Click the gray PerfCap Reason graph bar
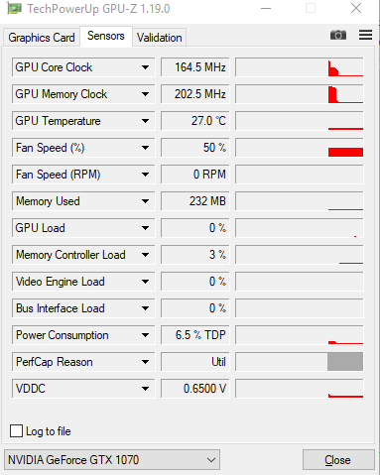This screenshot has width=380, height=475. pyautogui.click(x=345, y=362)
